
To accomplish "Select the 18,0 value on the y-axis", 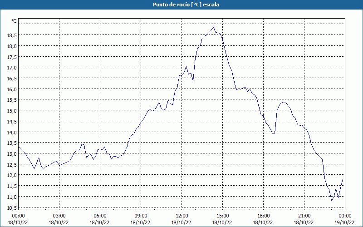I will (x=12, y=46).
